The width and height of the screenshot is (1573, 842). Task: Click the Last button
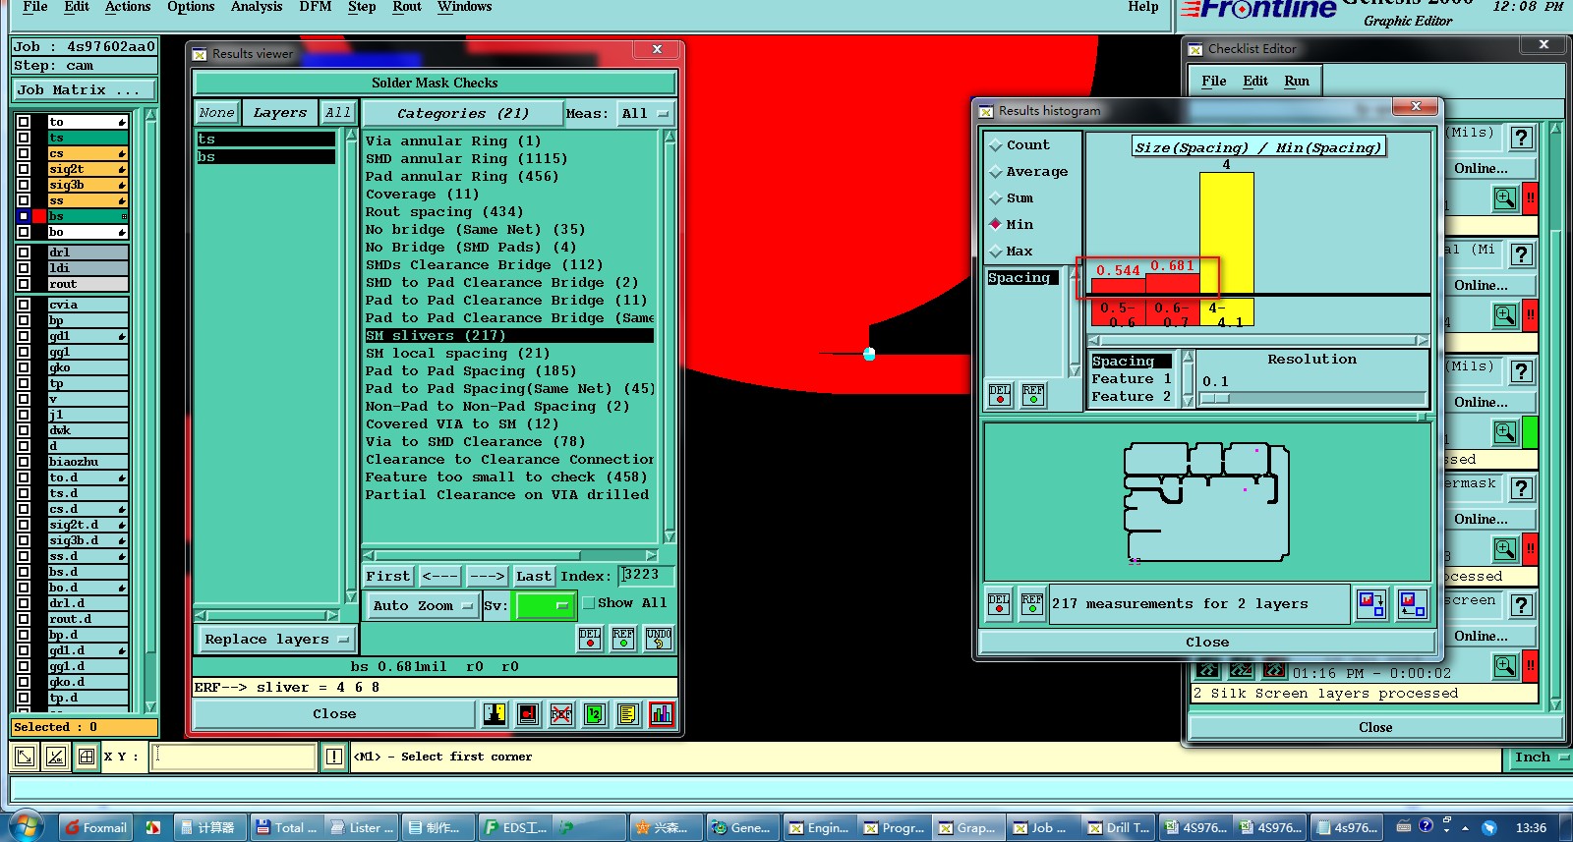pos(534,576)
